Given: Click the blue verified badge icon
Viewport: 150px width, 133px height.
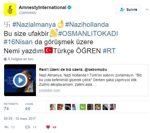Looking at the screenshot, I should [x=69, y=7].
